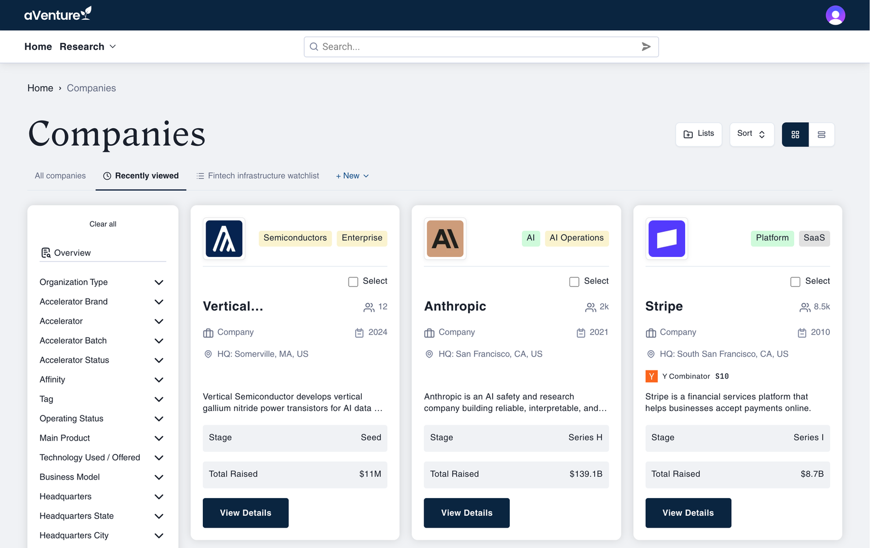Select the Recently viewed tab
The image size is (877, 548).
(141, 176)
